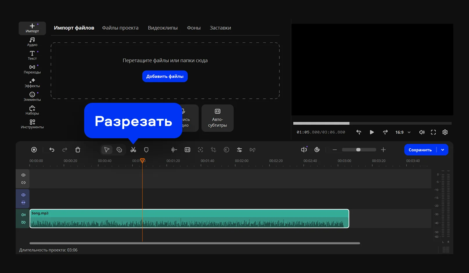Click the trash delete icon
Image resolution: width=469 pixels, height=273 pixels.
click(78, 150)
